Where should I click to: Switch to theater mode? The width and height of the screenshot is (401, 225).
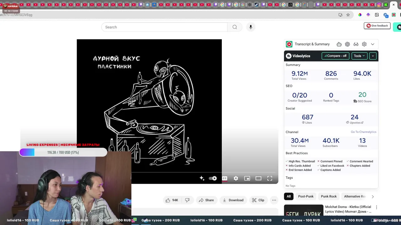[258, 178]
